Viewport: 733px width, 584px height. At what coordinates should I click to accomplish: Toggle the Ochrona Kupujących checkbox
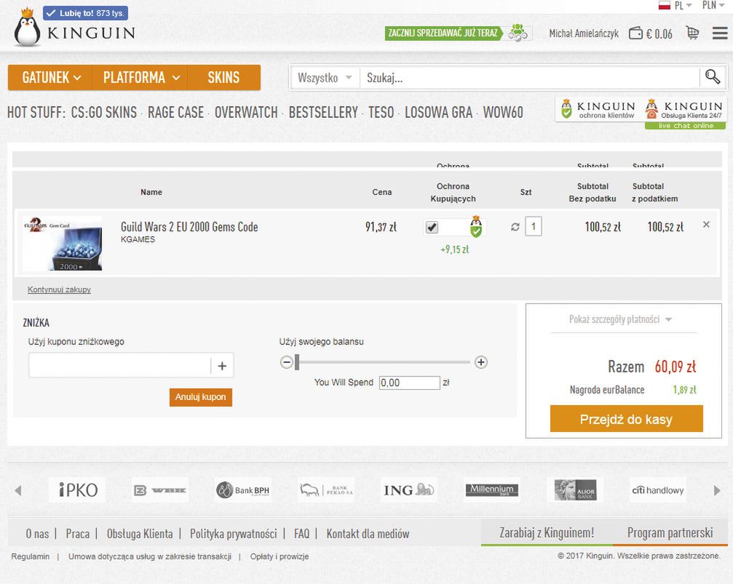[x=432, y=228]
